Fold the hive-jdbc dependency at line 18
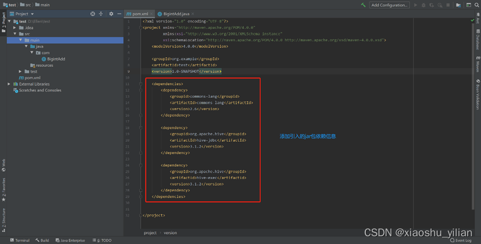The width and height of the screenshot is (481, 244). pos(141,127)
